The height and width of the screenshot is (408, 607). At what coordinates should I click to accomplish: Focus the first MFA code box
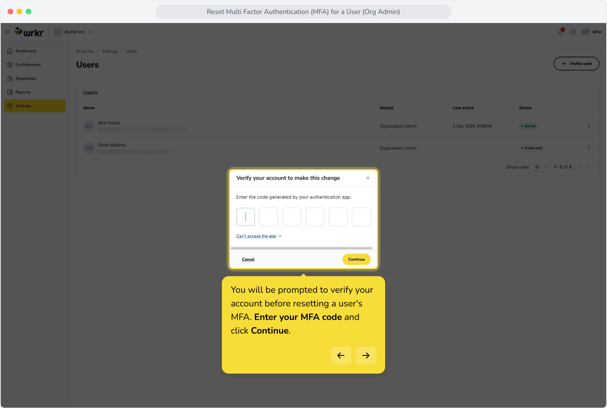[x=246, y=217]
